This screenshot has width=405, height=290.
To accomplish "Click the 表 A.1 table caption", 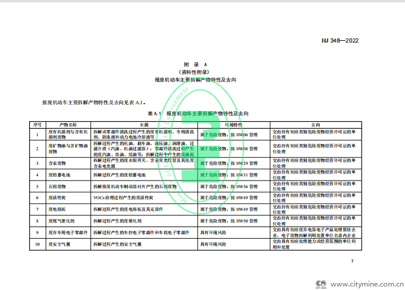I will point(199,112).
